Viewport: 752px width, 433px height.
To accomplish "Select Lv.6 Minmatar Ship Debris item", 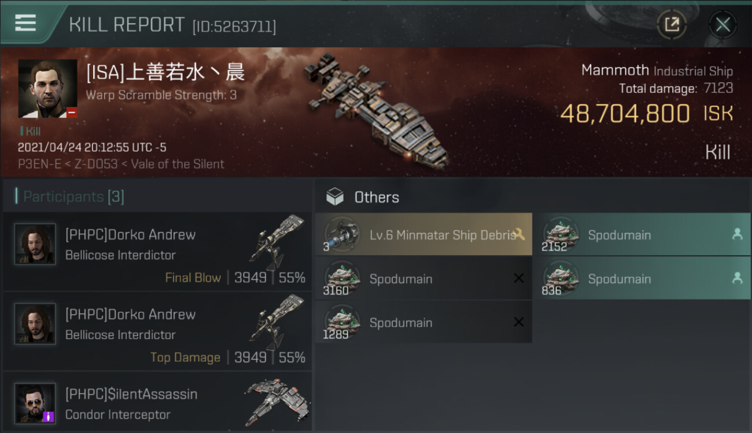I will [x=423, y=234].
